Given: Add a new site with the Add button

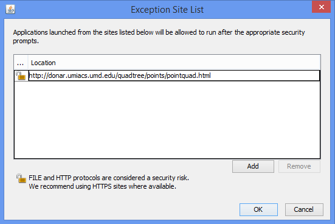Looking at the screenshot, I should [x=253, y=166].
